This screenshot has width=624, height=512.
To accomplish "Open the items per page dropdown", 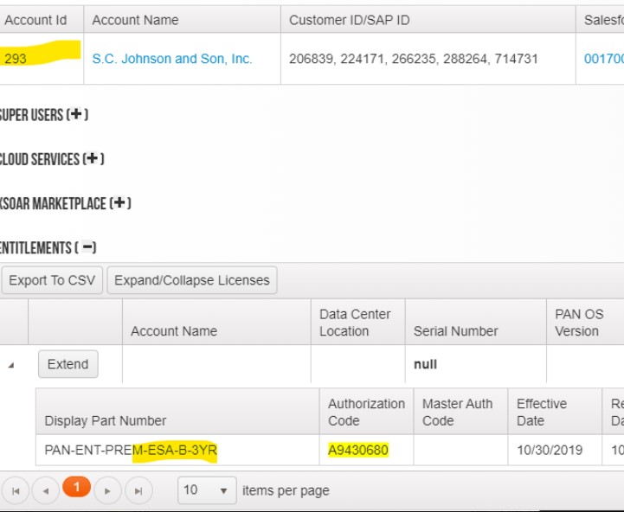I will pyautogui.click(x=222, y=490).
